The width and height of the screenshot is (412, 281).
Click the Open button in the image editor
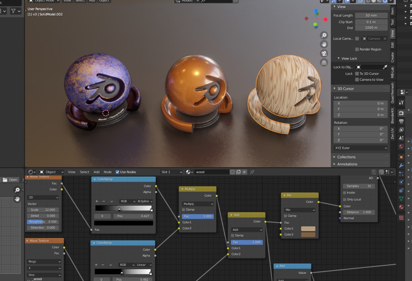pos(11,180)
